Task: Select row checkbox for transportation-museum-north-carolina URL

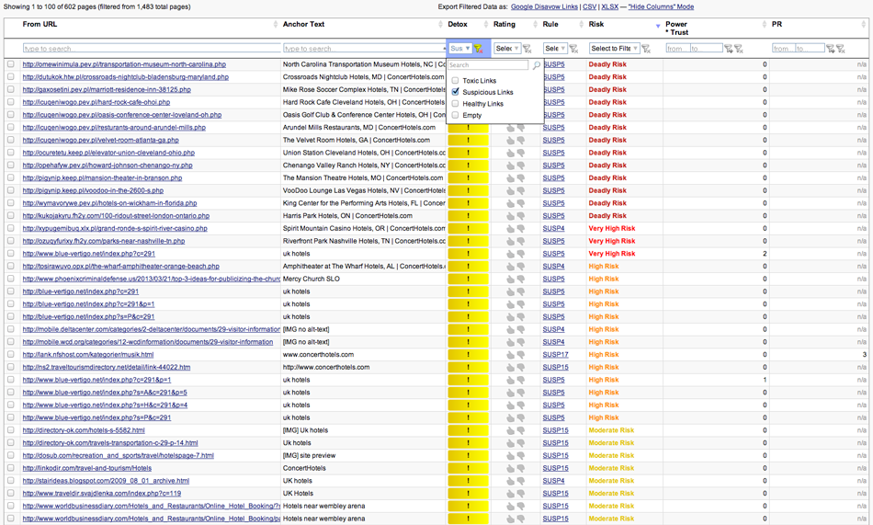Action: (x=11, y=64)
